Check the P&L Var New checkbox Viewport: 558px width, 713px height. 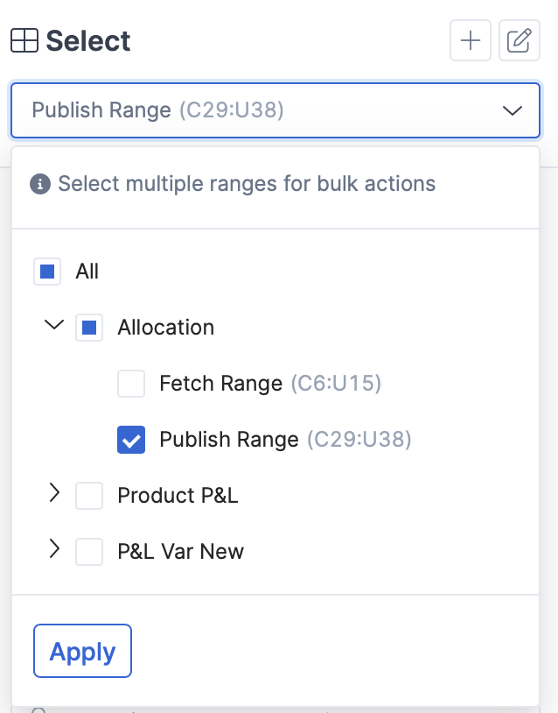tap(89, 552)
